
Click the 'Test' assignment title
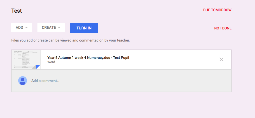click(17, 11)
